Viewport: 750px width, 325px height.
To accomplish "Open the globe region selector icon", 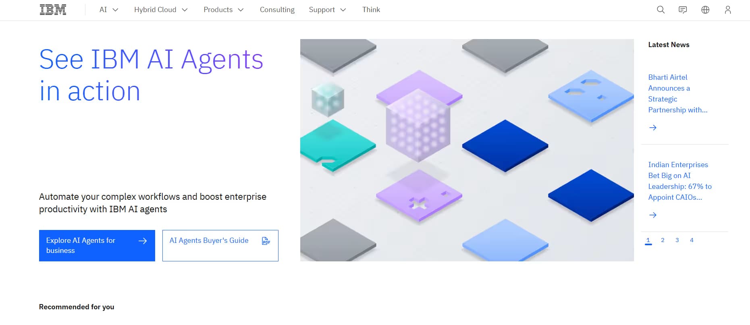I will pyautogui.click(x=705, y=10).
